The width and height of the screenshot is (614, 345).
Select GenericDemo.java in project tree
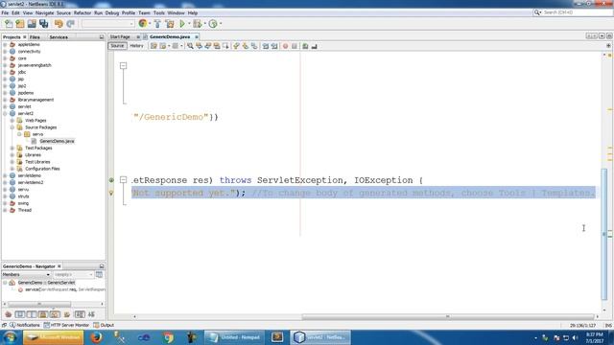(57, 141)
